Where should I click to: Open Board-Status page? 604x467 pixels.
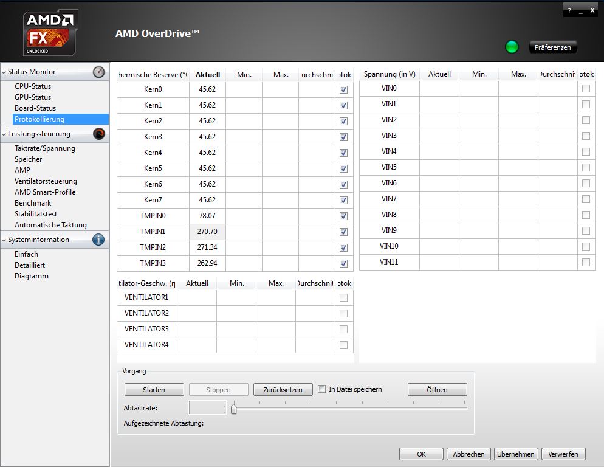(x=35, y=108)
